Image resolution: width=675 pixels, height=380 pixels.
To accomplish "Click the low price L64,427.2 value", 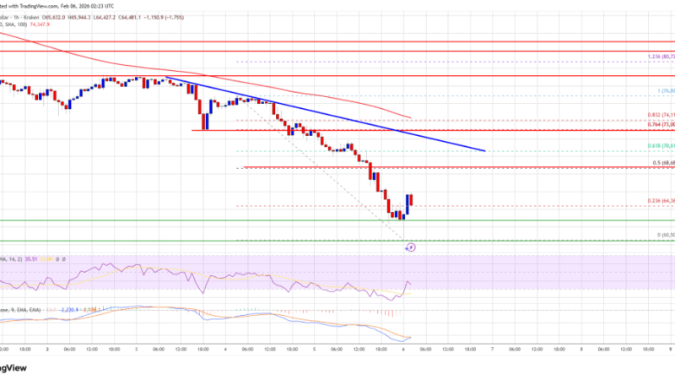I will click(105, 18).
